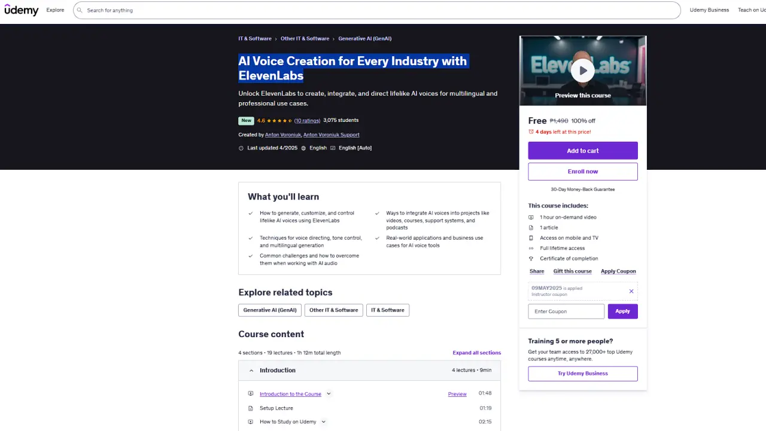Click the 01:19 lecture duration
The image size is (766, 431).
pyautogui.click(x=485, y=408)
